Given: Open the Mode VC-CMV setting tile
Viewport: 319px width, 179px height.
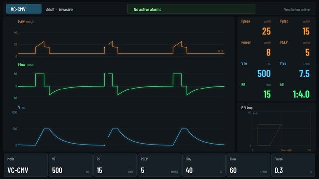Looking at the screenshot, I should click(26, 165).
